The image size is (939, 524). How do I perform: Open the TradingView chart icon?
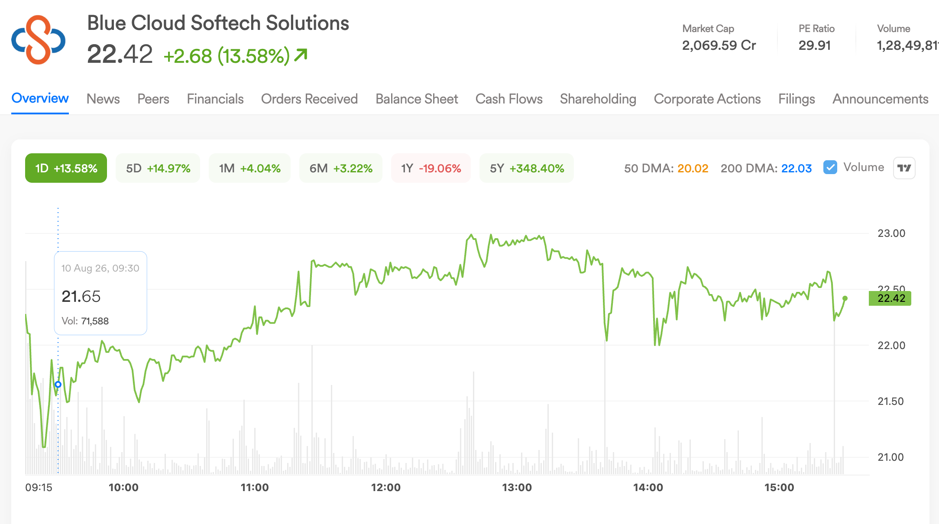click(904, 168)
